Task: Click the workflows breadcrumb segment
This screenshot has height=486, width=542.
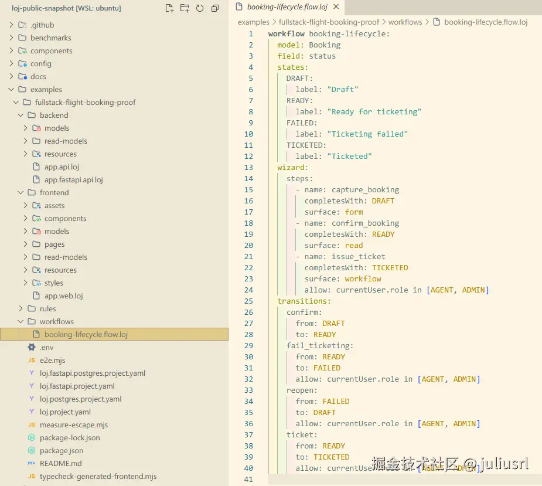Action: (405, 22)
